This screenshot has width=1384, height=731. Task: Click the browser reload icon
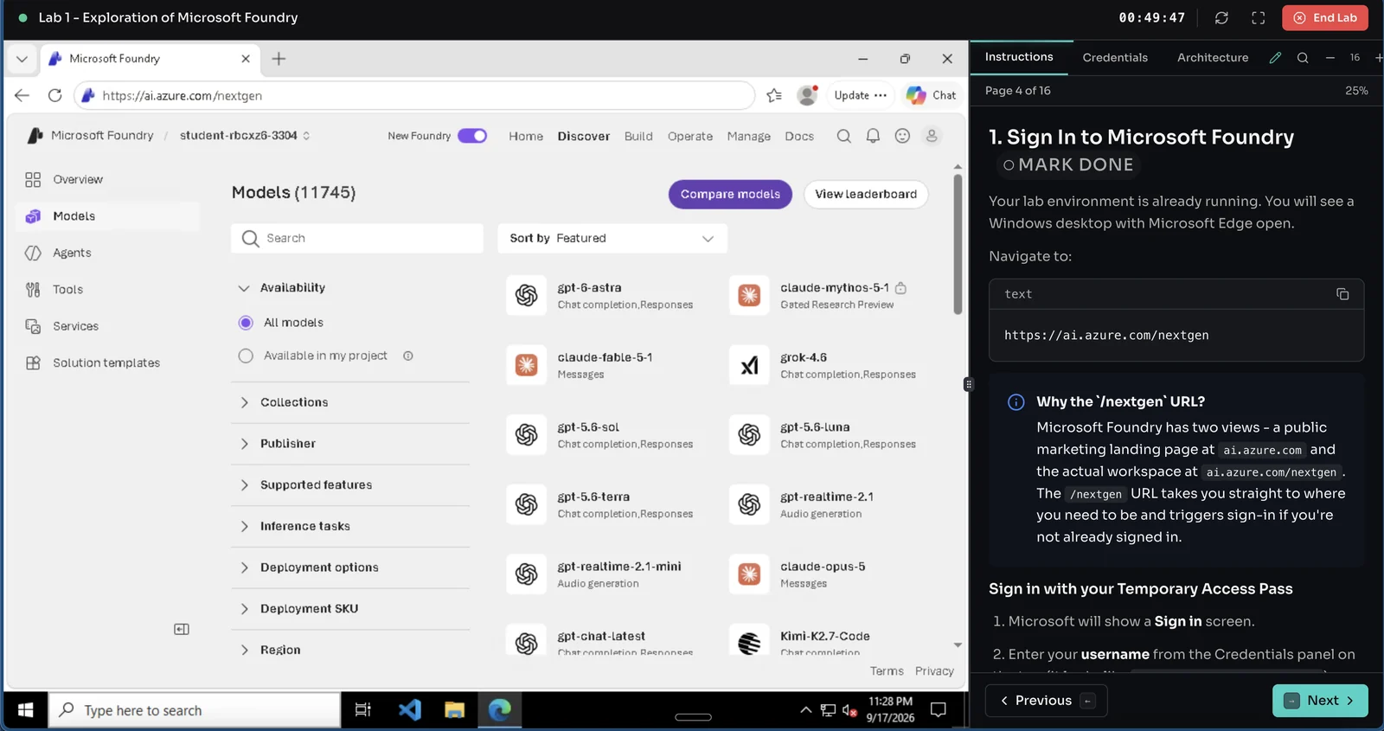pyautogui.click(x=54, y=95)
